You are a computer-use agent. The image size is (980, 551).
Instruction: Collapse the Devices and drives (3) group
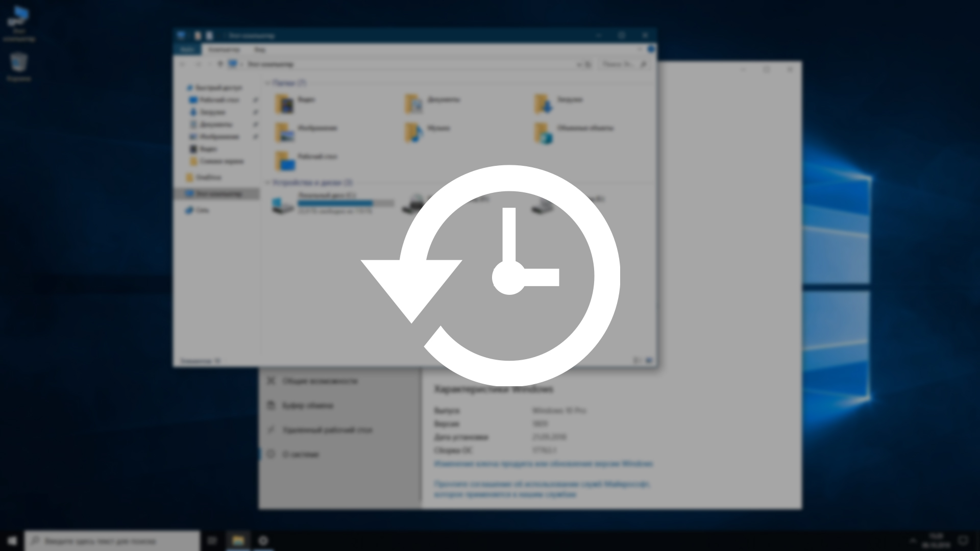(x=267, y=182)
